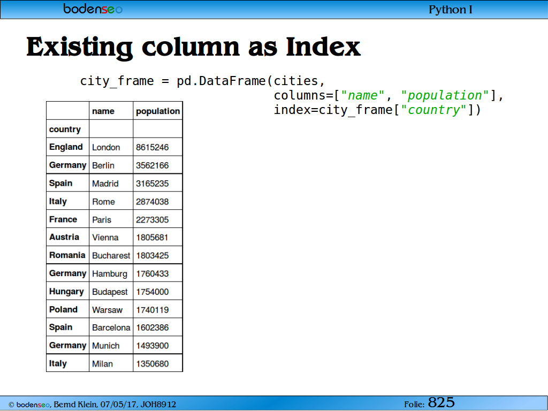Click the 'index=city_frame["country"])' code line

[x=377, y=110]
